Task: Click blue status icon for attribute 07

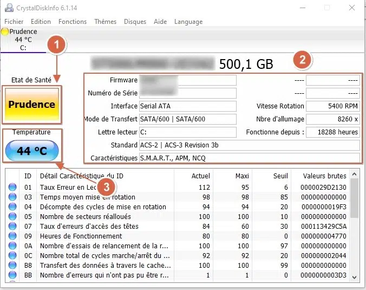Action: [12, 227]
